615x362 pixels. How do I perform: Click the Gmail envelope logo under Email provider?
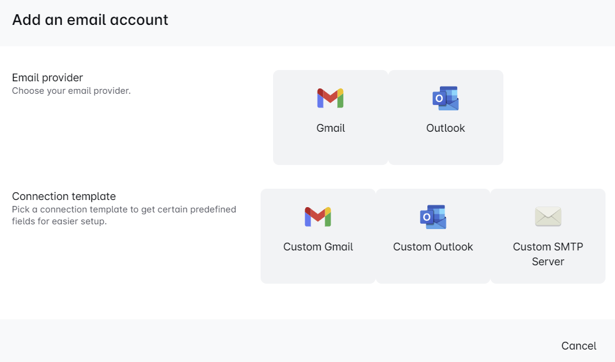point(331,98)
